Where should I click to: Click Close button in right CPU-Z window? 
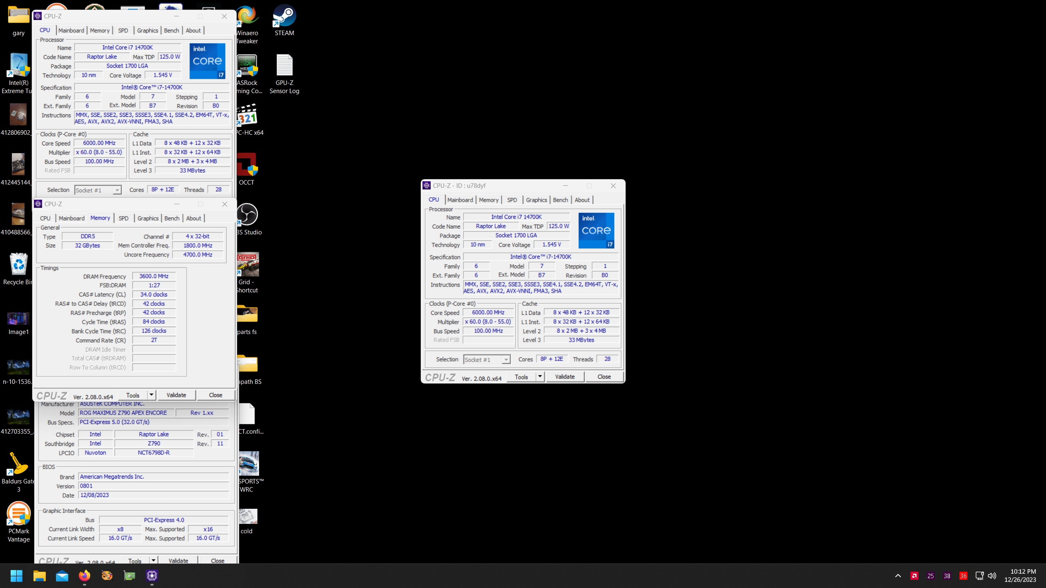tap(604, 376)
